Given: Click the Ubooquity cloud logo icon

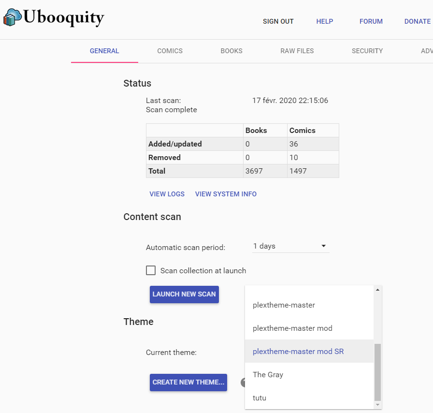Looking at the screenshot, I should [13, 17].
